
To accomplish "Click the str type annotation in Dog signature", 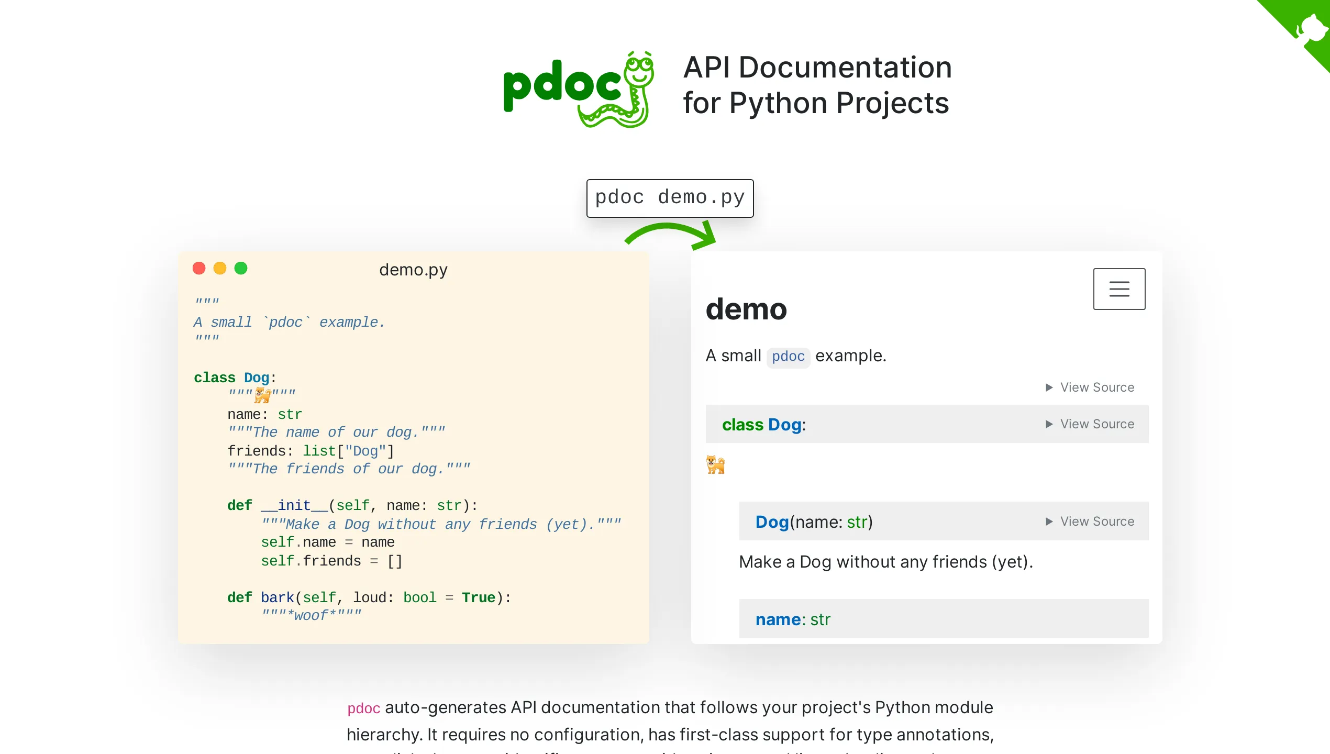I will [858, 522].
